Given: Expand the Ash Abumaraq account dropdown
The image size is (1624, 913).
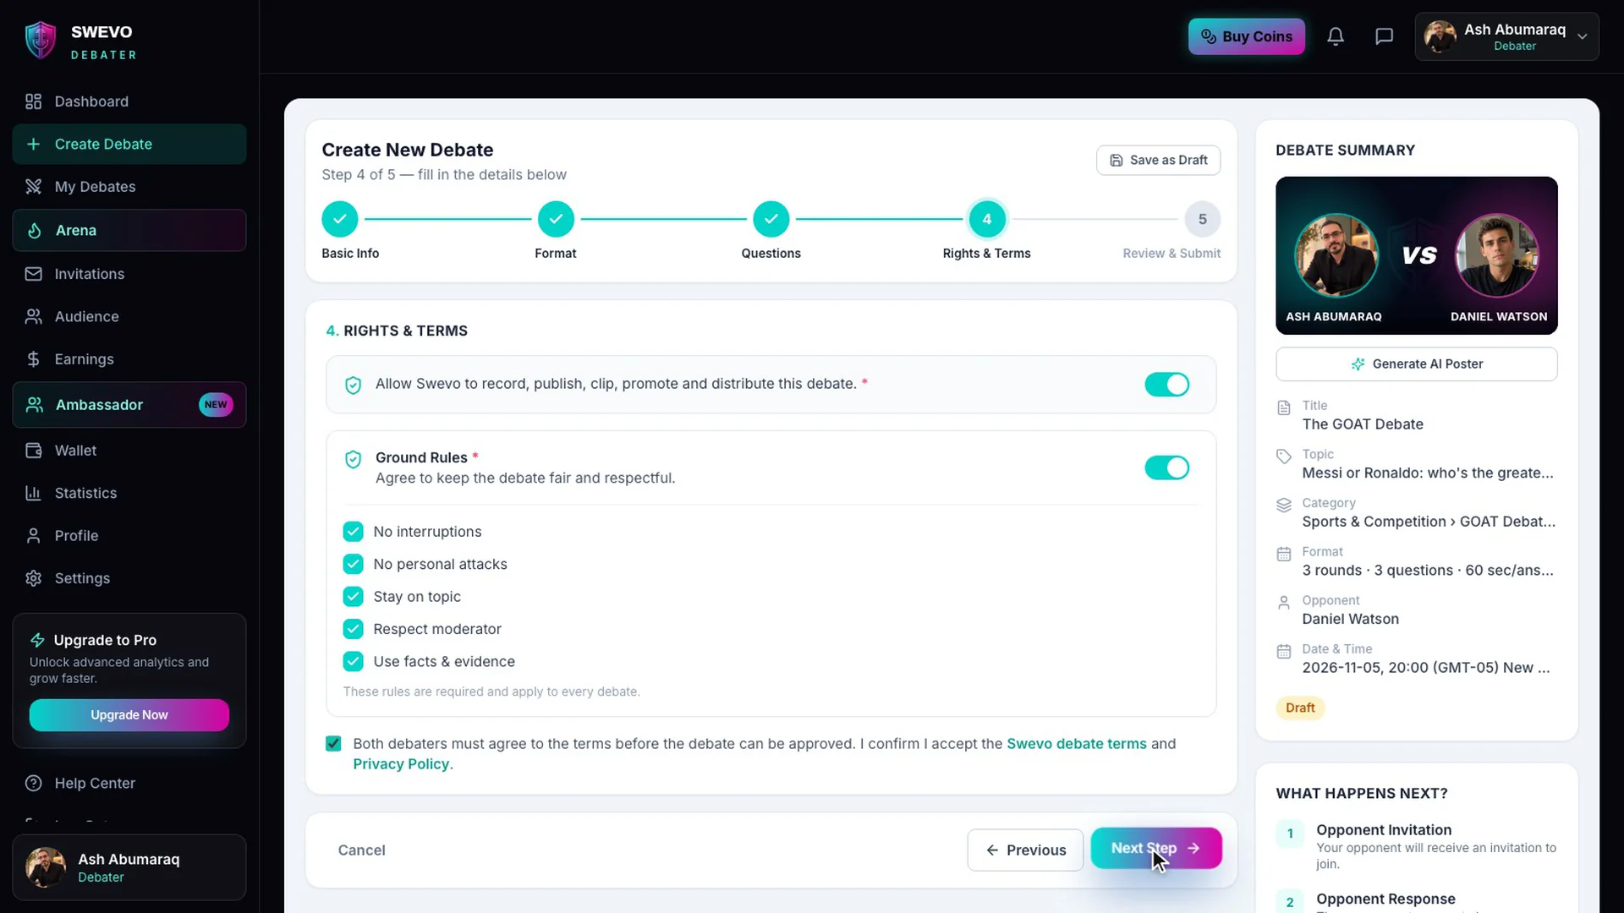Looking at the screenshot, I should pyautogui.click(x=1506, y=36).
